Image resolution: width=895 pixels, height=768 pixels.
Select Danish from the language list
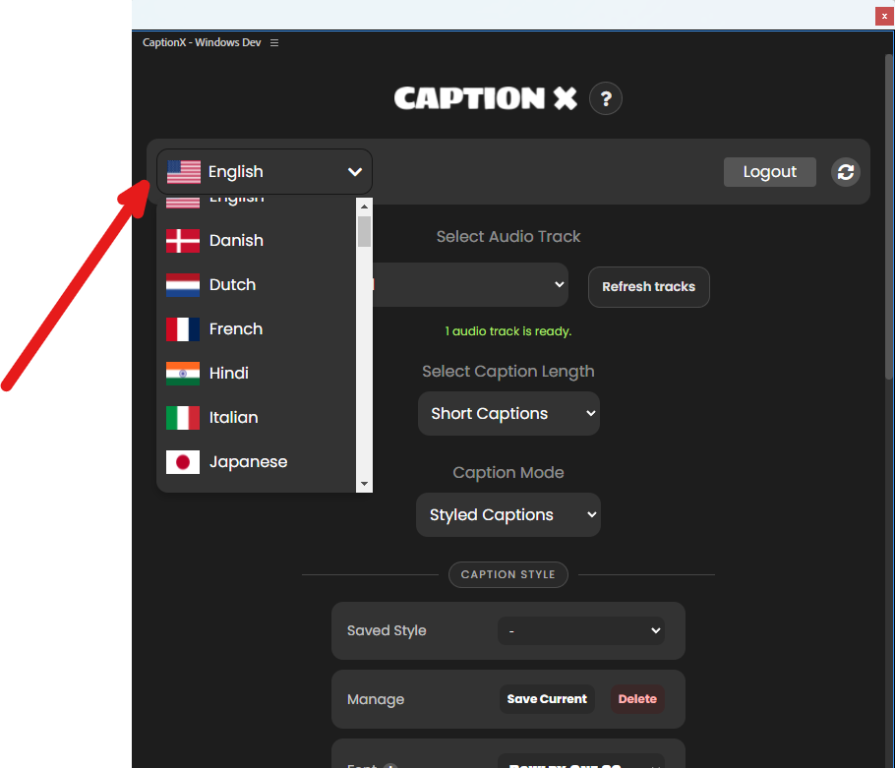point(236,240)
